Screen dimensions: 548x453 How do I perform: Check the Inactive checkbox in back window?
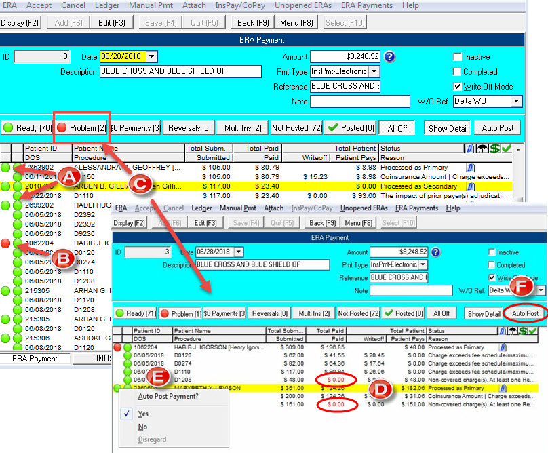pyautogui.click(x=457, y=57)
